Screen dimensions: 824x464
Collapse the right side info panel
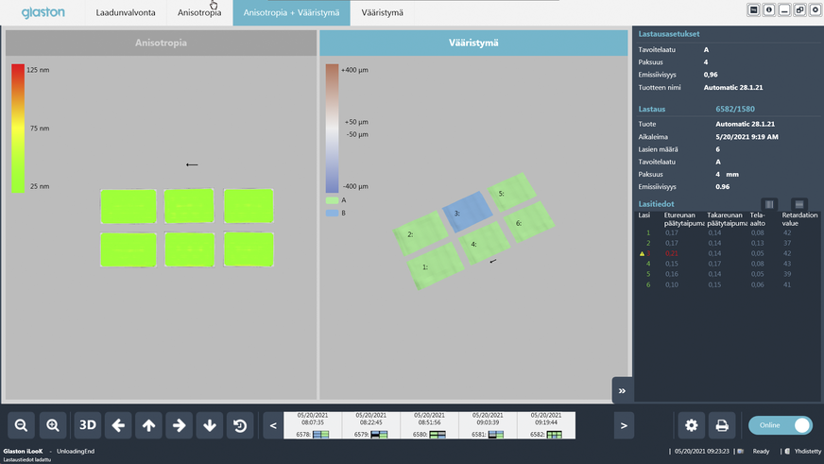point(622,390)
